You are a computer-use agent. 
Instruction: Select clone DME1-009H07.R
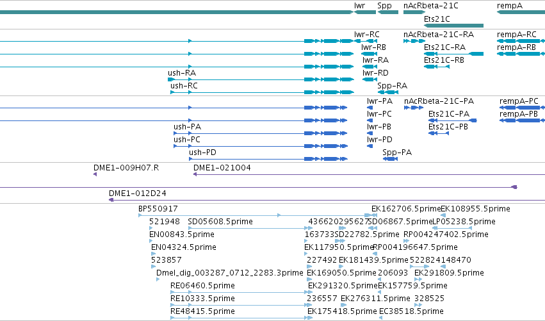tap(126, 168)
